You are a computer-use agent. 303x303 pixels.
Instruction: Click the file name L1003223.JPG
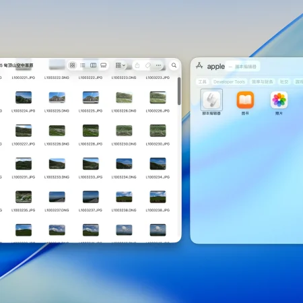click(x=158, y=77)
